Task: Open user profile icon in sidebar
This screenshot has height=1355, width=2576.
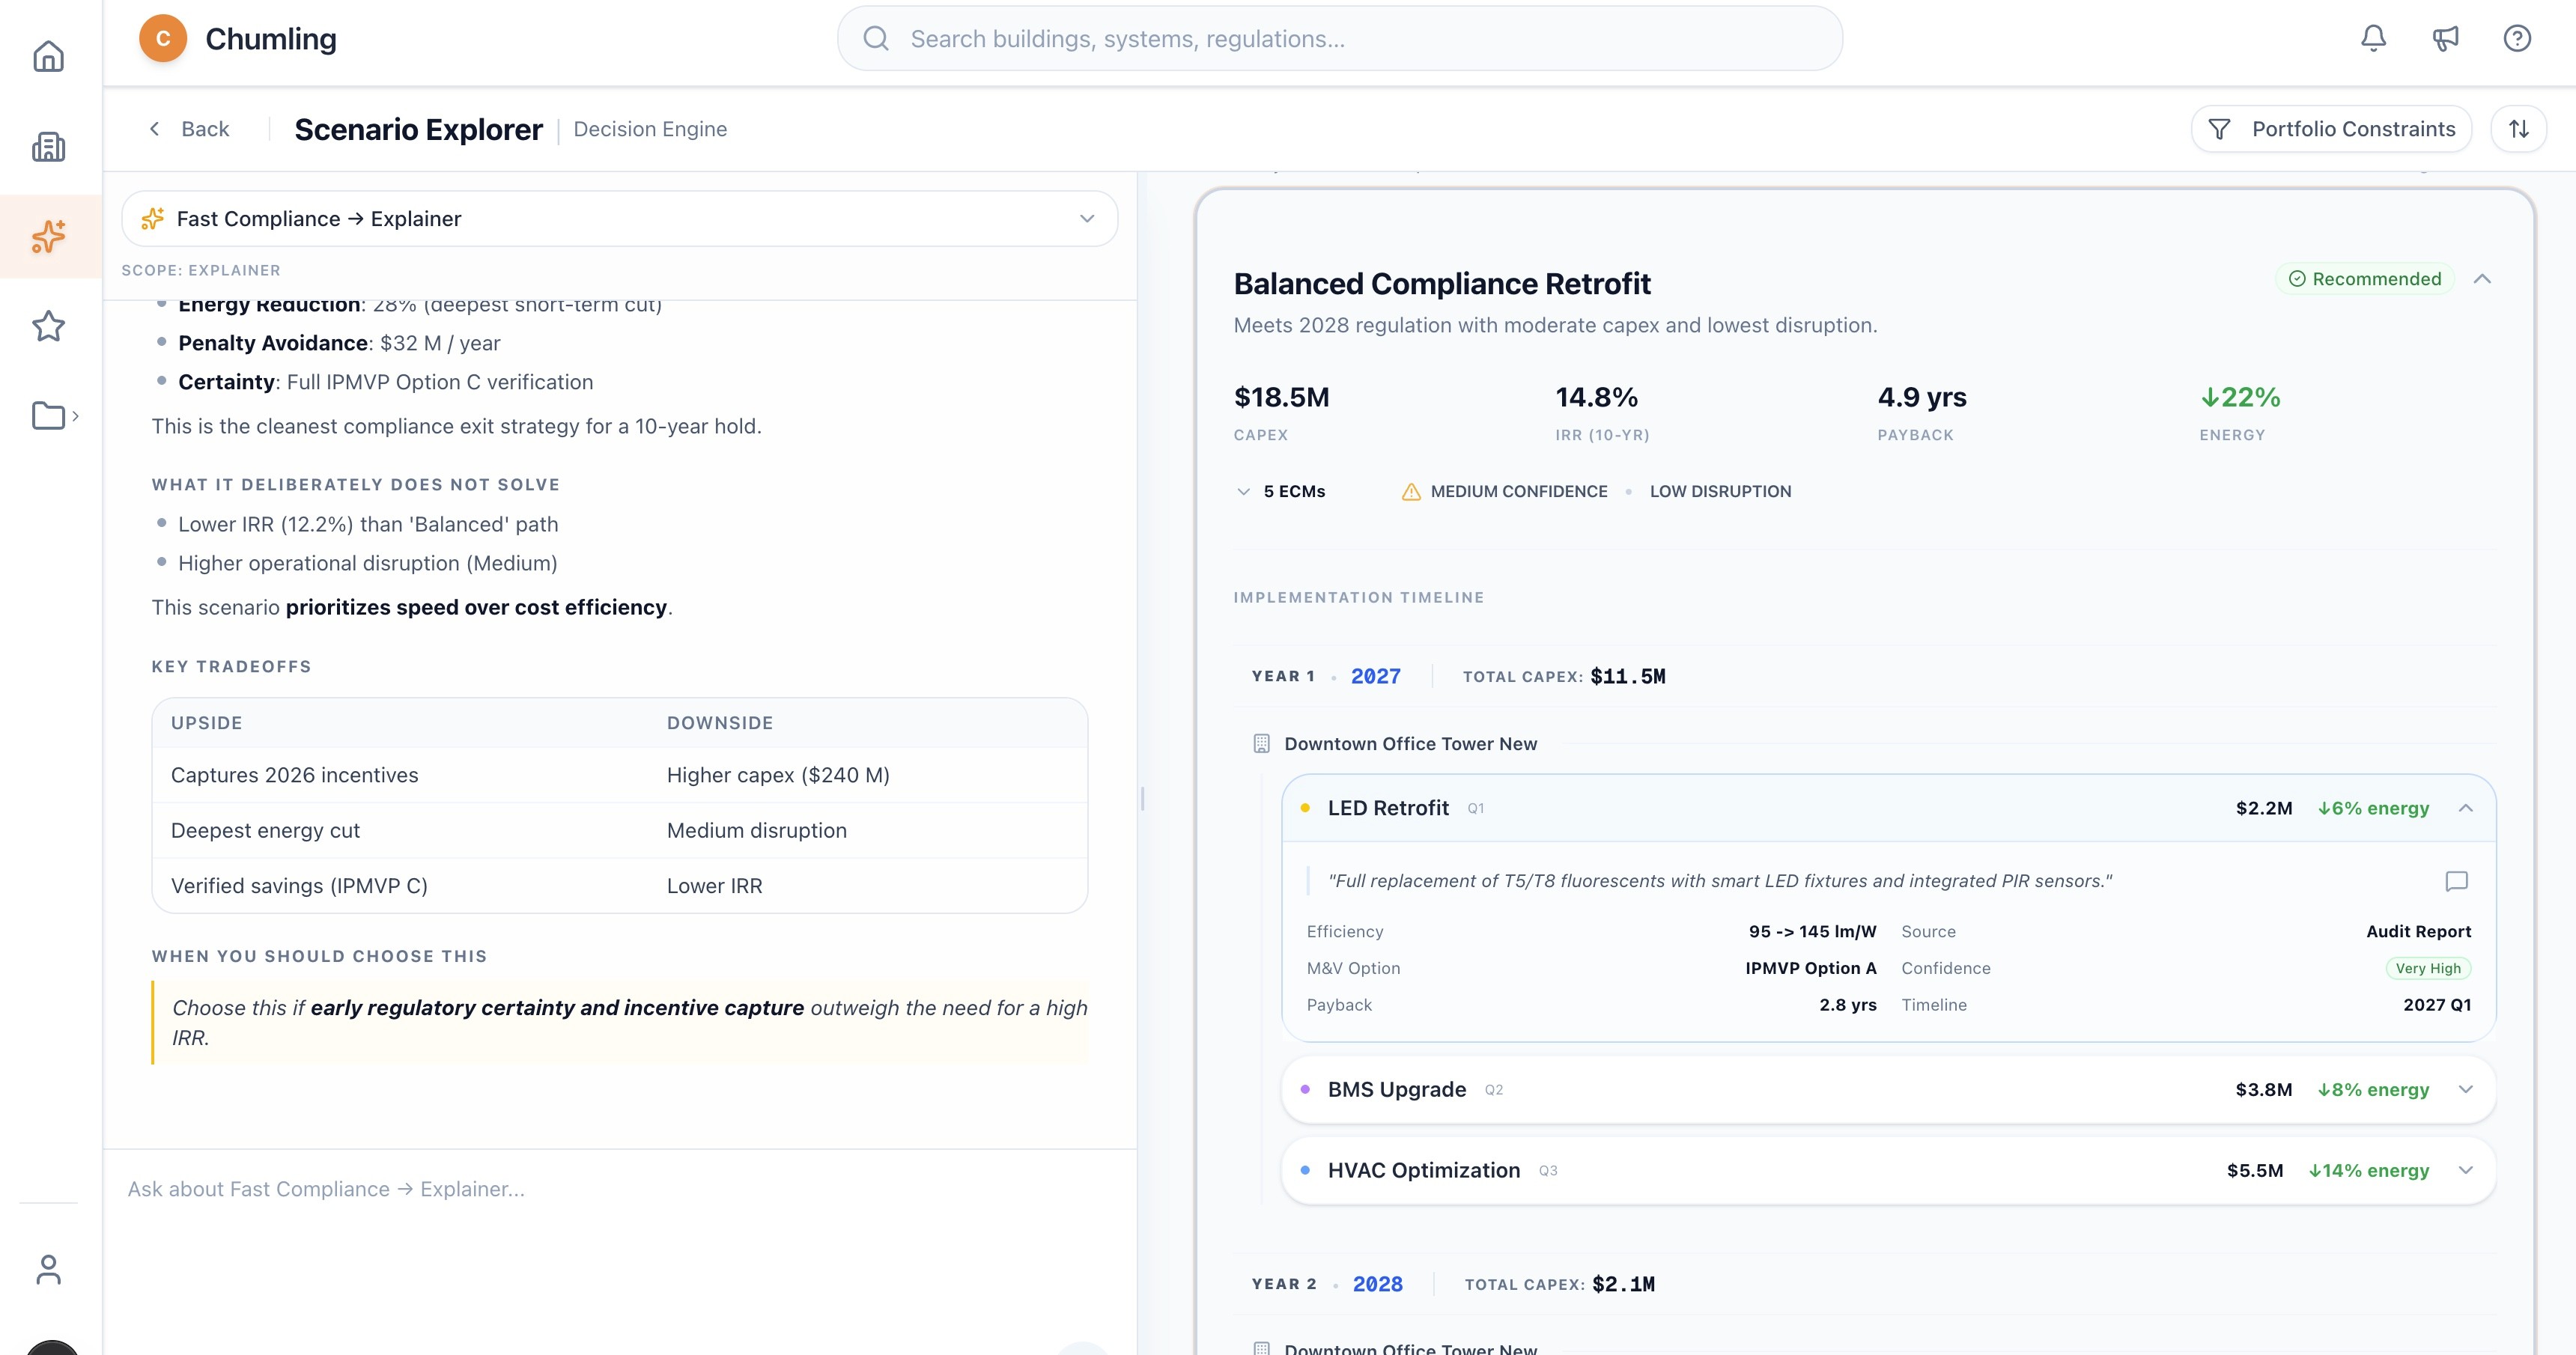Action: click(x=48, y=1269)
